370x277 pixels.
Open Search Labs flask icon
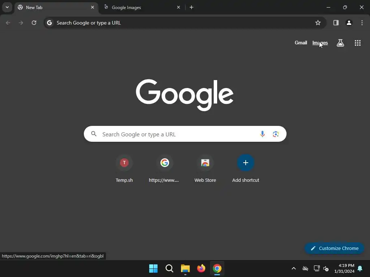click(x=340, y=43)
